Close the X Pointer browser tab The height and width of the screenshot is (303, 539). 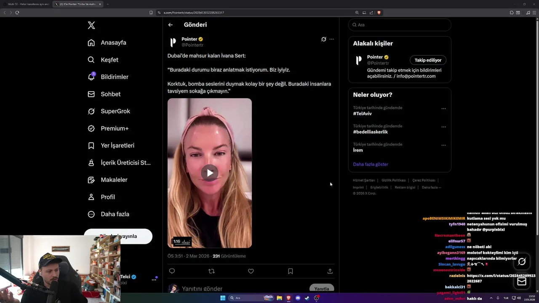[x=100, y=4]
